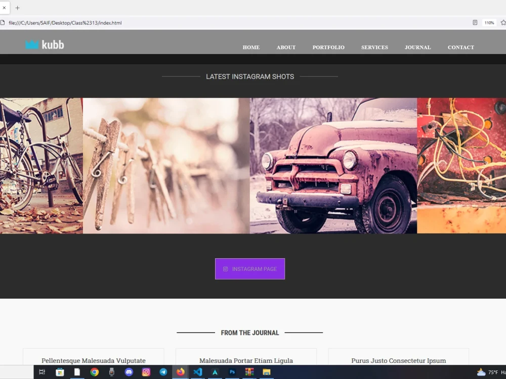Open Purus Justo Consectetur Ipsum article
The image size is (506, 379).
tap(399, 361)
